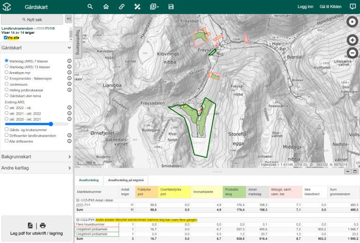Open the feedback speech bubble icon

pyautogui.click(x=352, y=7)
